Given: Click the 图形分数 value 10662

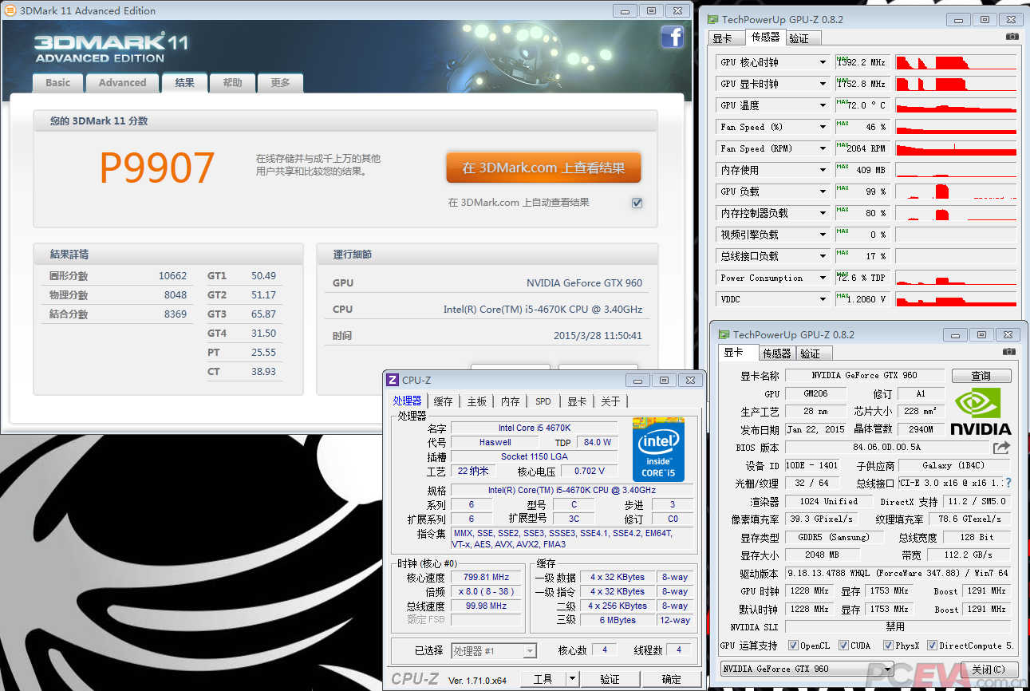Looking at the screenshot, I should [x=172, y=275].
